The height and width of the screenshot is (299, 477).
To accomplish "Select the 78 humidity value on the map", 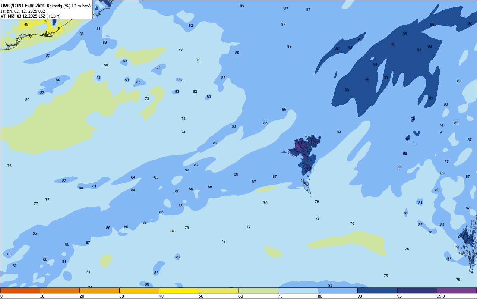I will pos(223,242).
